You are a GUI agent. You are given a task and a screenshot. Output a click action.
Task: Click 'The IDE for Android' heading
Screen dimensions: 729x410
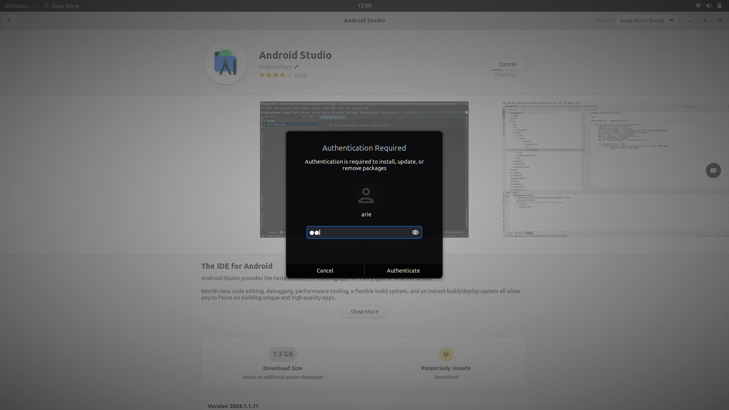(x=237, y=266)
